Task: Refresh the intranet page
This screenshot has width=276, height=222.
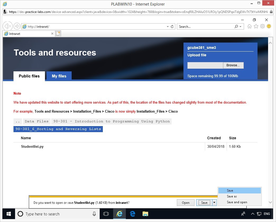Action: [172, 27]
